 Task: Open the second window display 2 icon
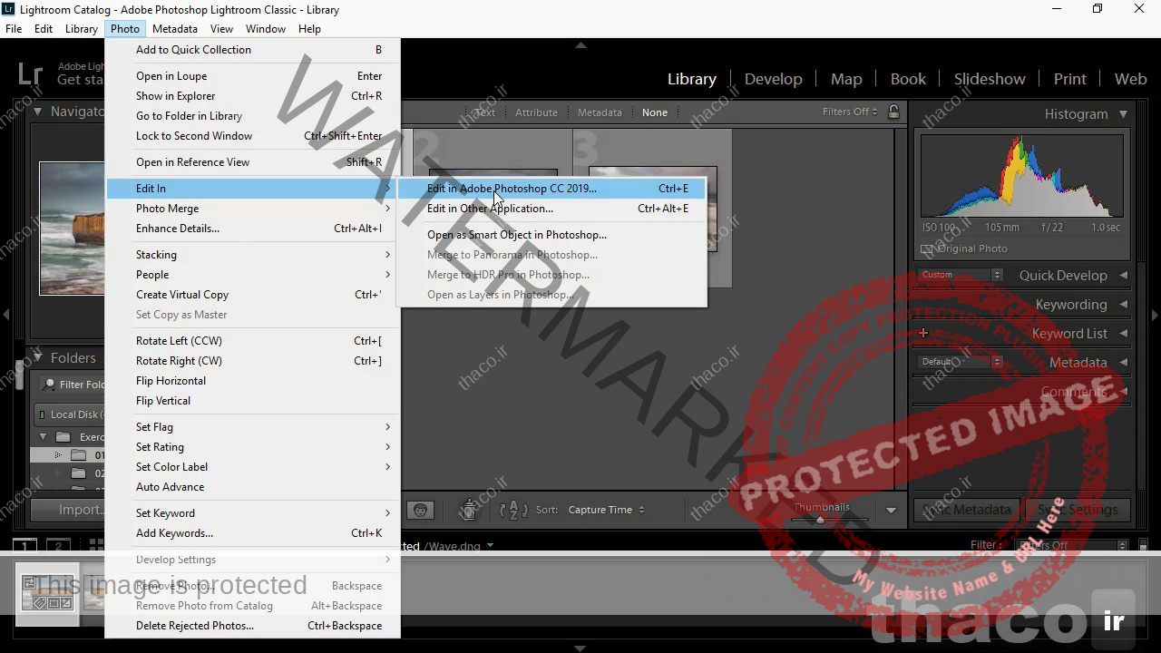[58, 546]
